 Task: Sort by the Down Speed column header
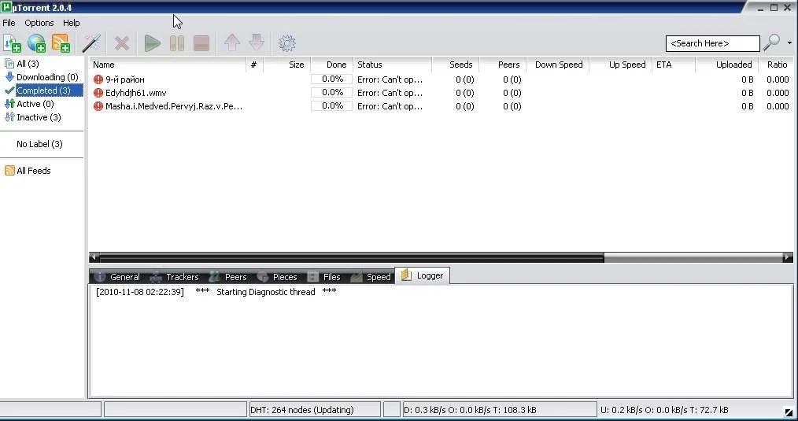pyautogui.click(x=558, y=65)
